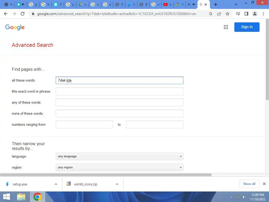Click the 'Find pages with...' text

click(28, 69)
